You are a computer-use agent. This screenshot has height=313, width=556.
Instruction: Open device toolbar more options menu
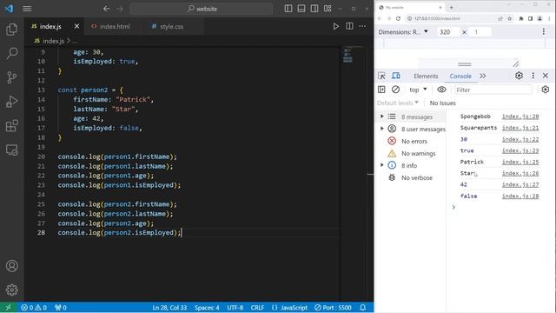click(x=544, y=32)
